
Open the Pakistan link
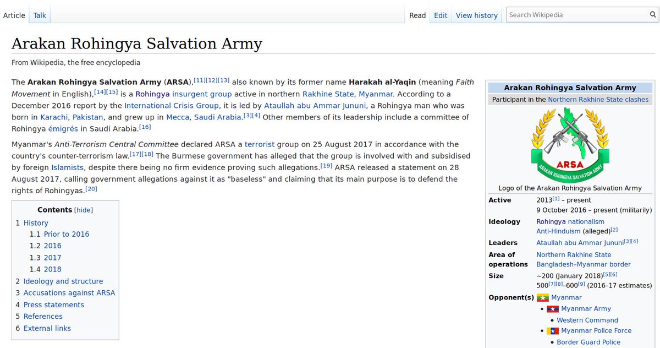coord(89,117)
